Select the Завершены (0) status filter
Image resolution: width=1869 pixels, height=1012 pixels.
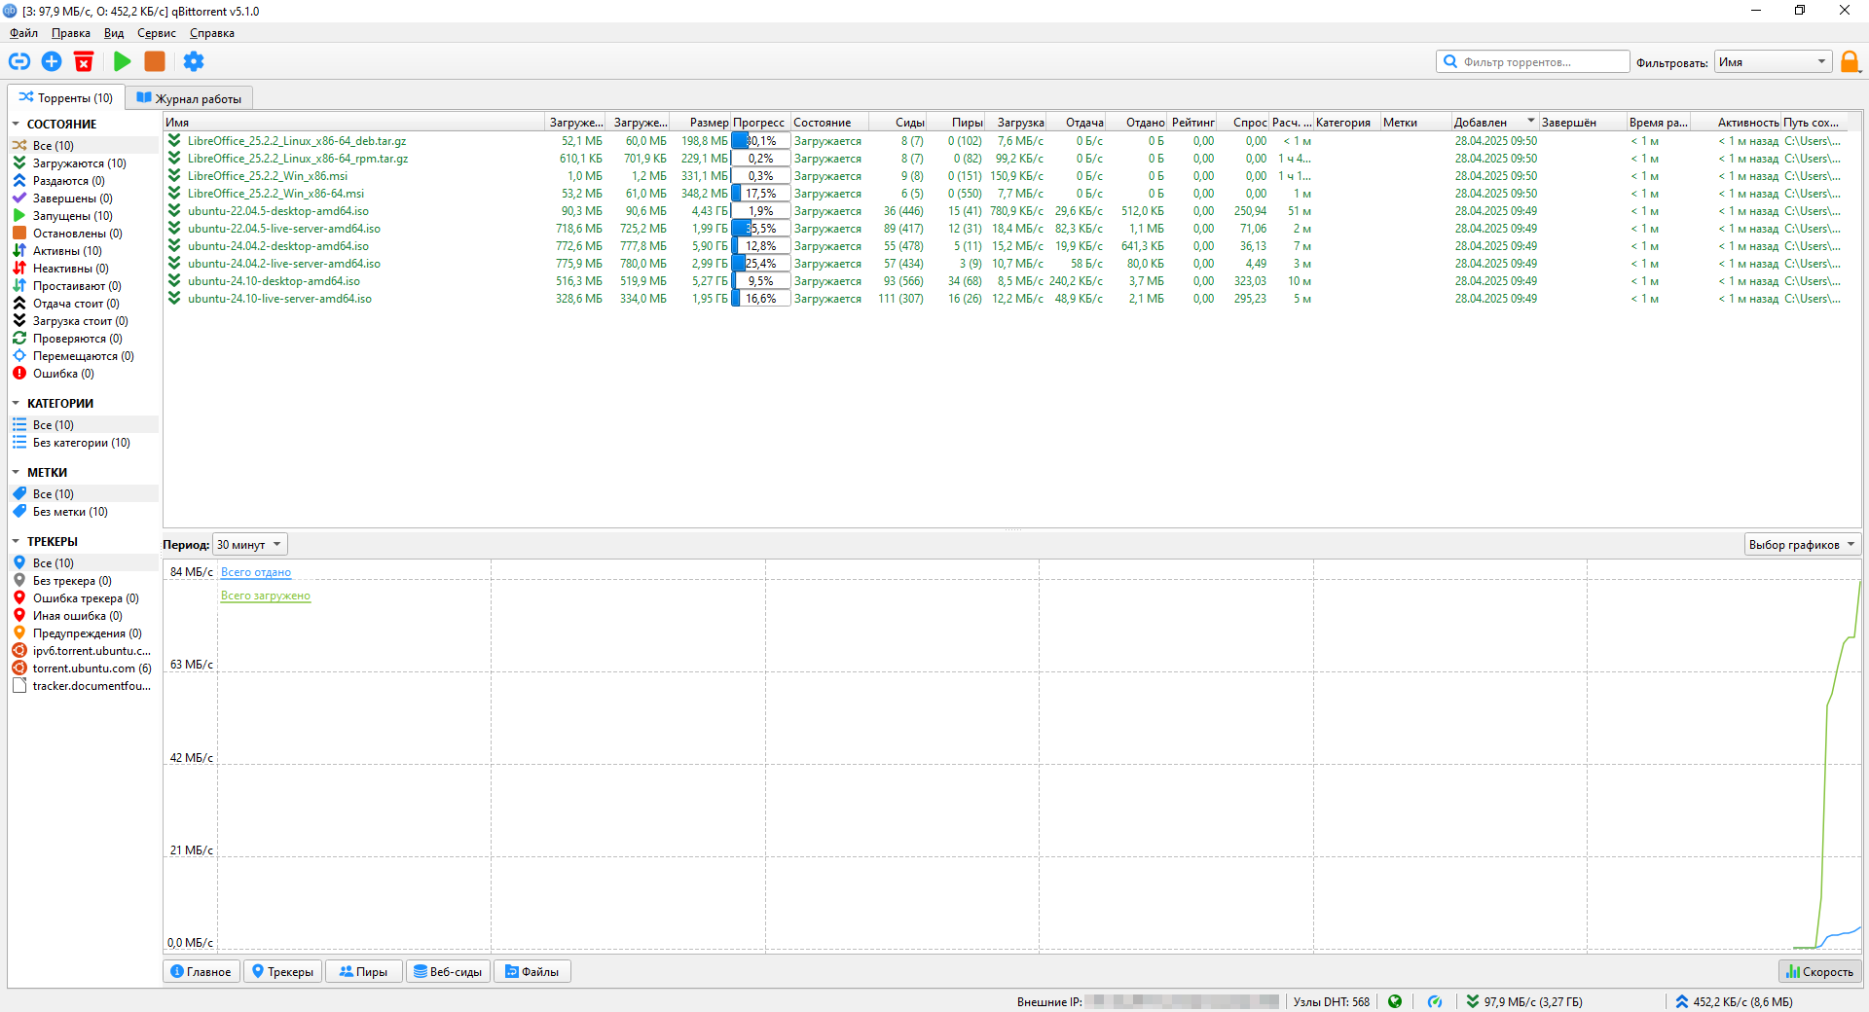(x=84, y=199)
